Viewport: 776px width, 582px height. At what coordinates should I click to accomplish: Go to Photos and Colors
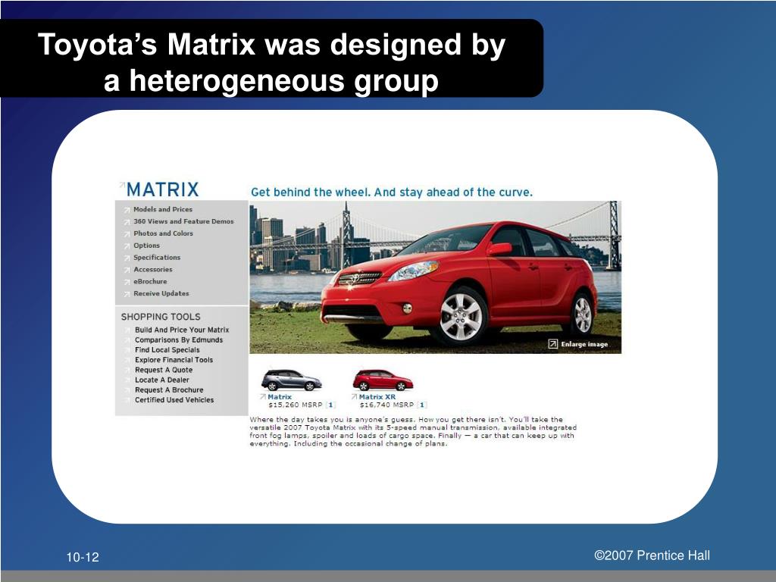[164, 233]
